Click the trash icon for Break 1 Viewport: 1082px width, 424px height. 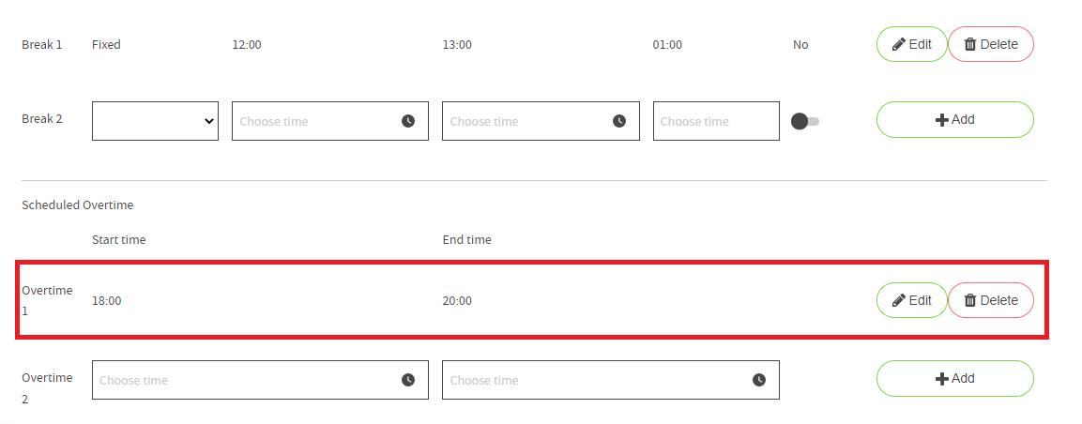tap(970, 44)
